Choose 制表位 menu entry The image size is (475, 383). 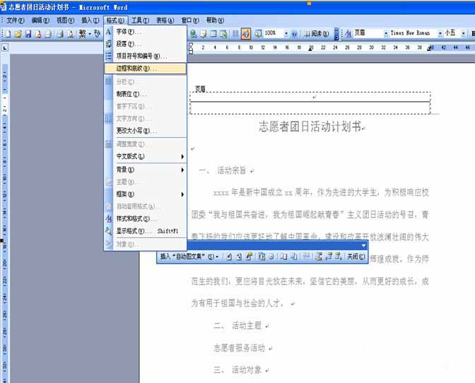coord(146,94)
